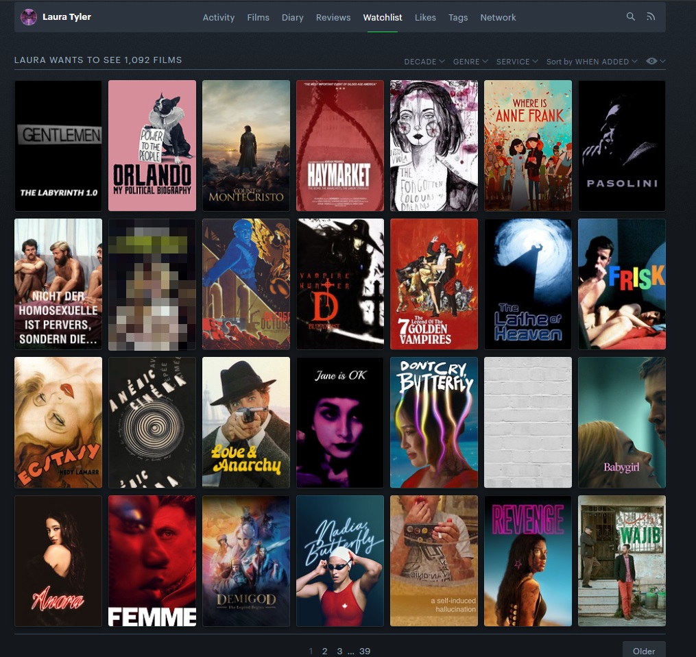Screen dimensions: 696x657
Task: Select the Watchlist tab
Action: click(383, 17)
